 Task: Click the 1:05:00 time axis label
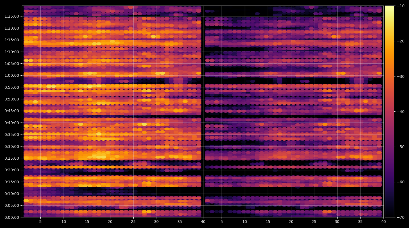pos(12,64)
